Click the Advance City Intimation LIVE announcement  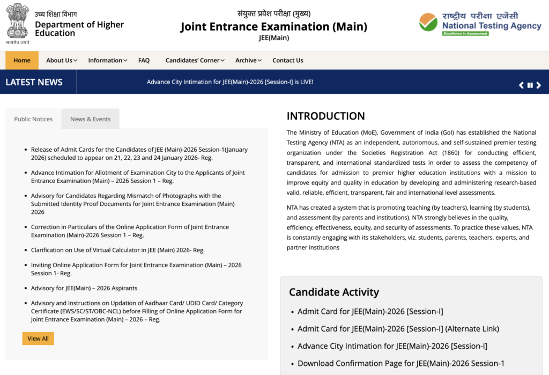(230, 82)
